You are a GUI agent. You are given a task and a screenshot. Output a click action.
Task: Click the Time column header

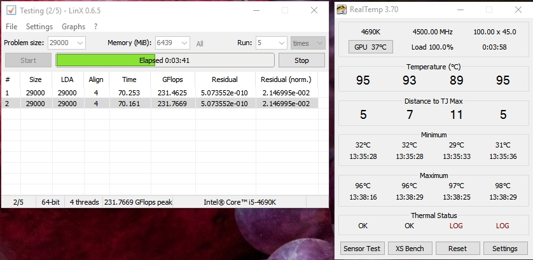[129, 79]
